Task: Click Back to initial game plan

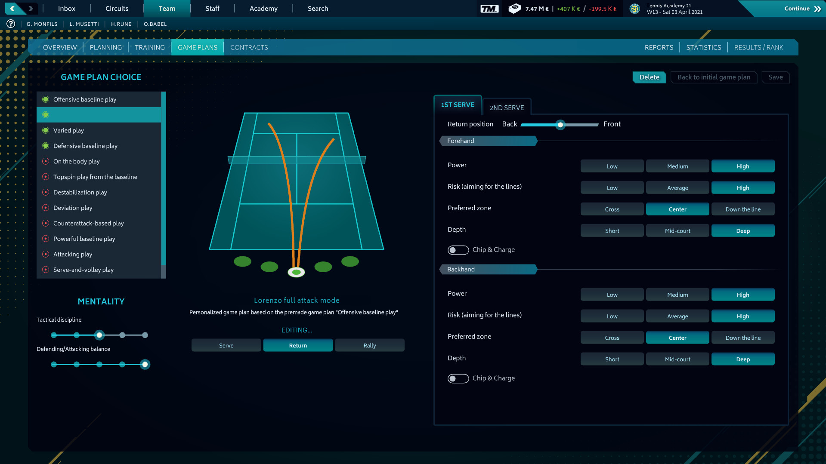Action: pos(714,77)
